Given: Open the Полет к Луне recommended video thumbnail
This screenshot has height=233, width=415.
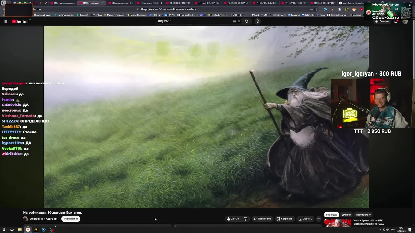Looking at the screenshot, I should (x=338, y=222).
